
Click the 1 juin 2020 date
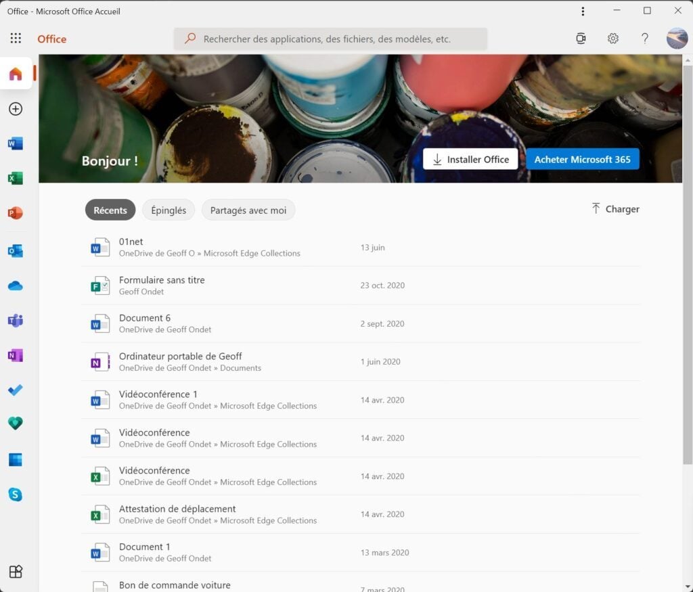[380, 361]
